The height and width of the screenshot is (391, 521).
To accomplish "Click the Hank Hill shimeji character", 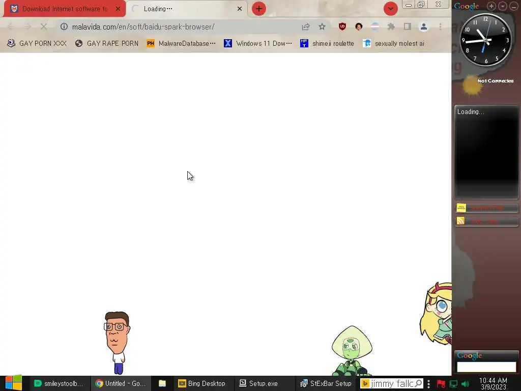I will tap(117, 343).
